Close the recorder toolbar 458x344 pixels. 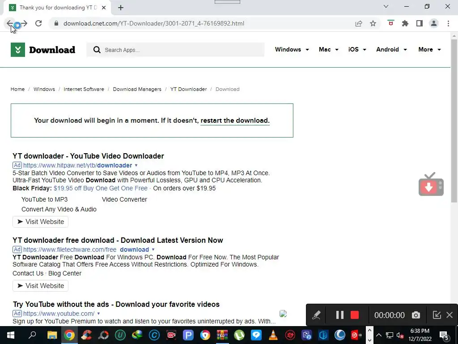click(450, 315)
